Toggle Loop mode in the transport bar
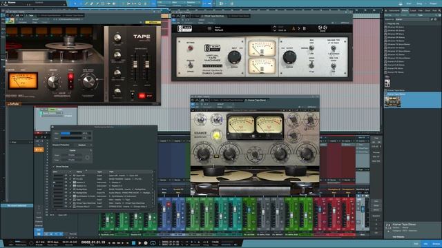This screenshot has width=442, height=248. (x=153, y=243)
